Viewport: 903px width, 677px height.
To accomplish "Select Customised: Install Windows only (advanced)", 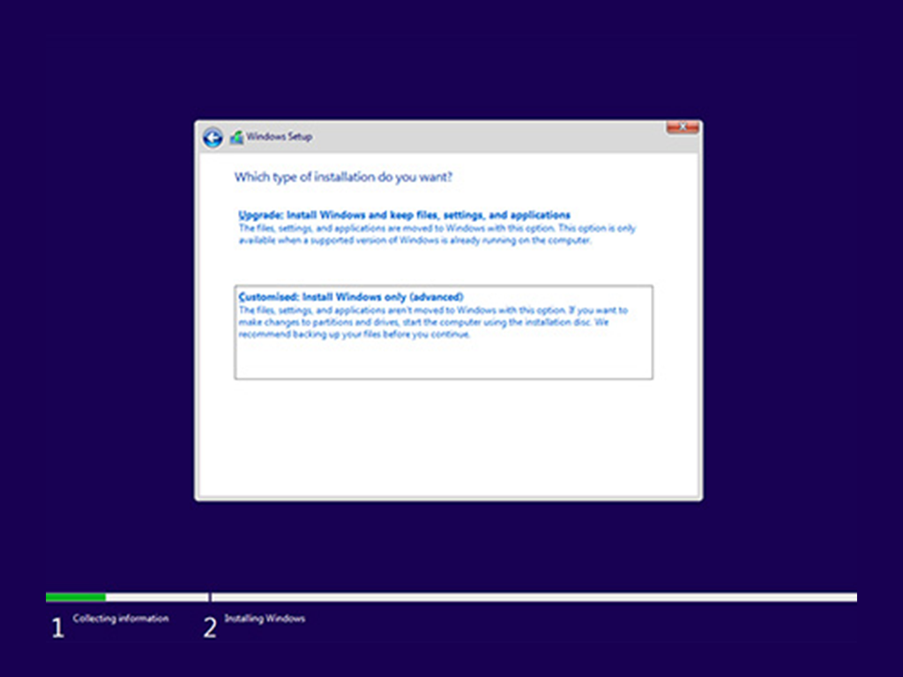I will click(x=351, y=297).
